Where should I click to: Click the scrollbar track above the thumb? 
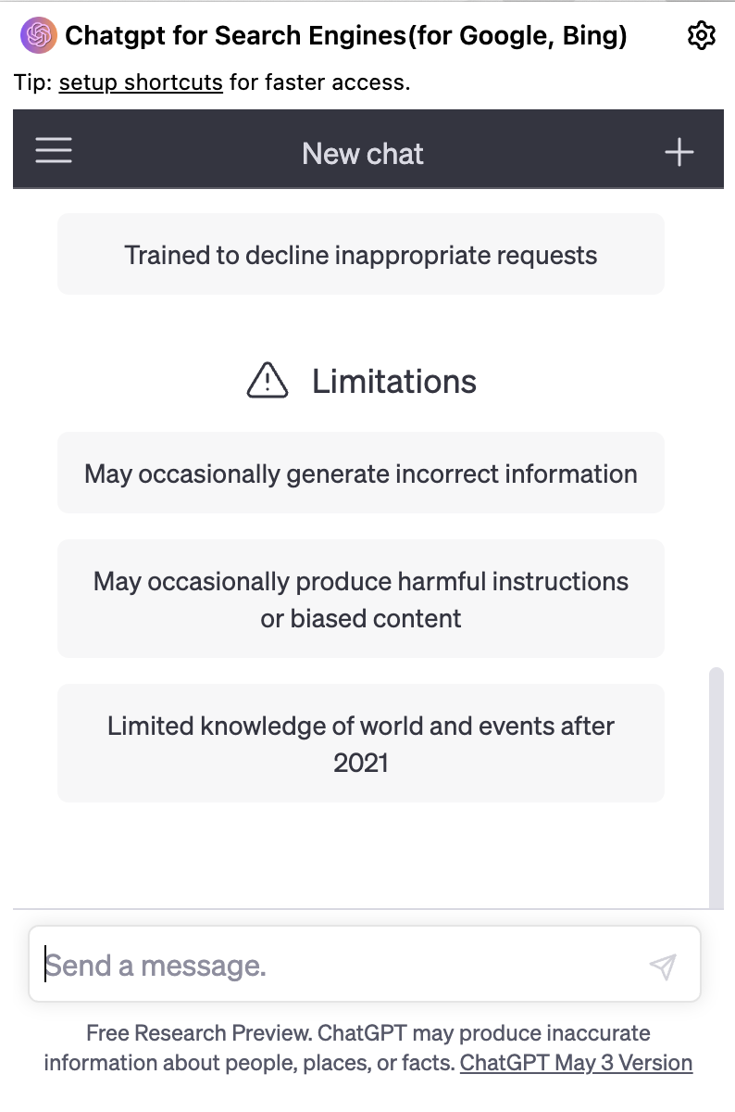click(716, 426)
